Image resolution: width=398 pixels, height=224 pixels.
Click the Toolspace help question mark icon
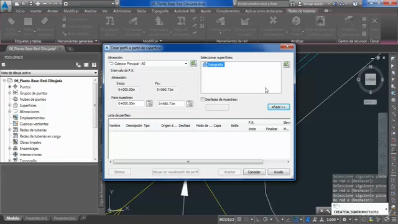pyautogui.click(x=94, y=65)
